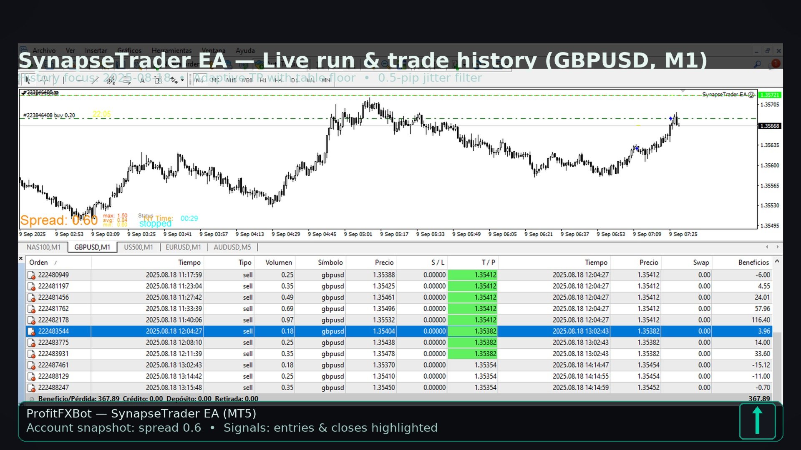Select the text 'A' drawing tool
This screenshot has width=801, height=450.
[142, 80]
